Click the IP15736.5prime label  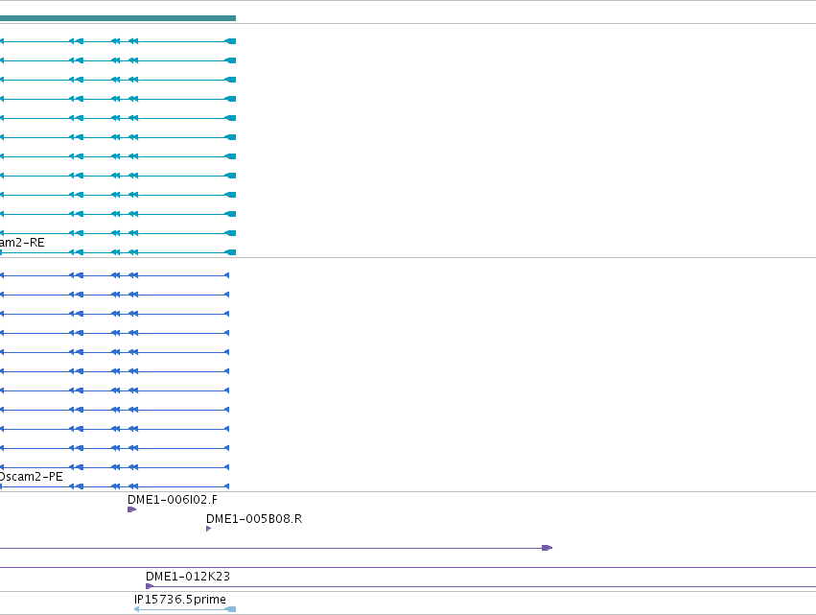pos(180,600)
